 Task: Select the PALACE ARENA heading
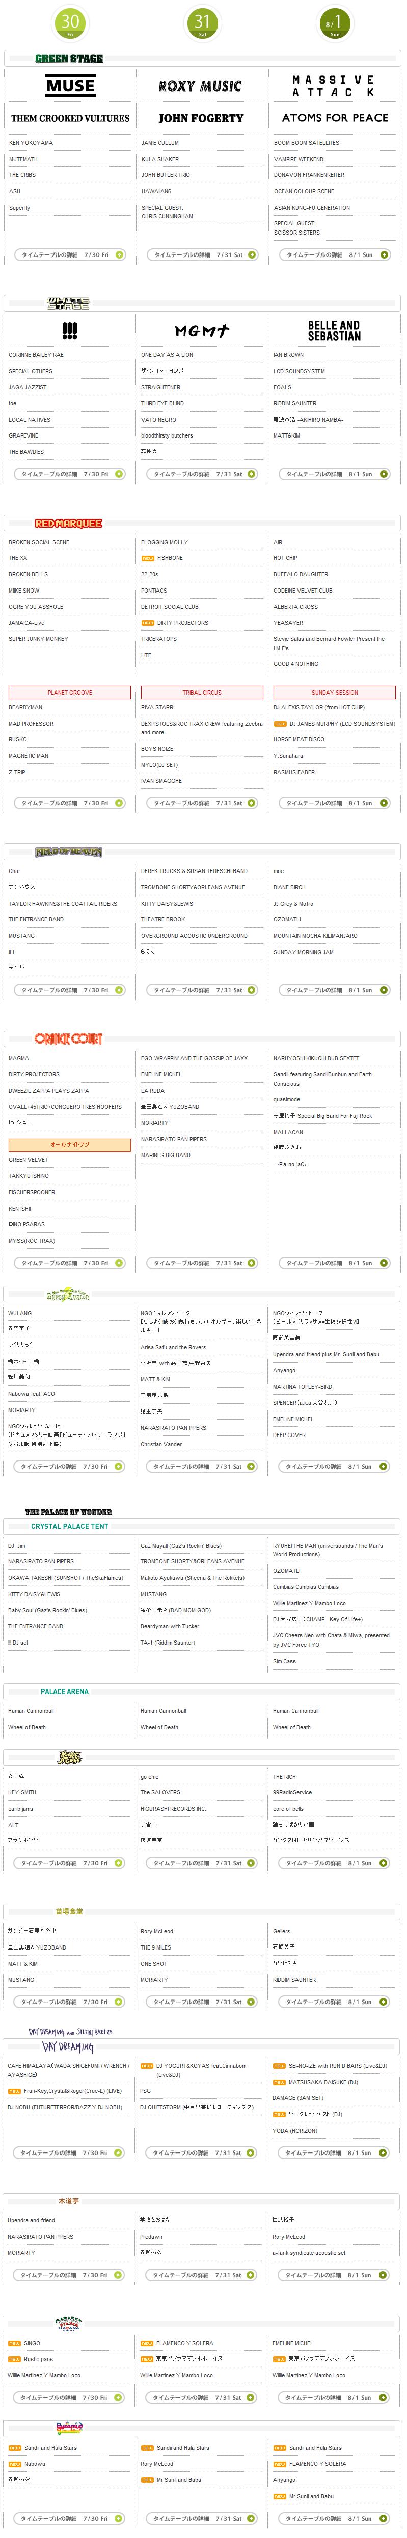coord(65,1690)
